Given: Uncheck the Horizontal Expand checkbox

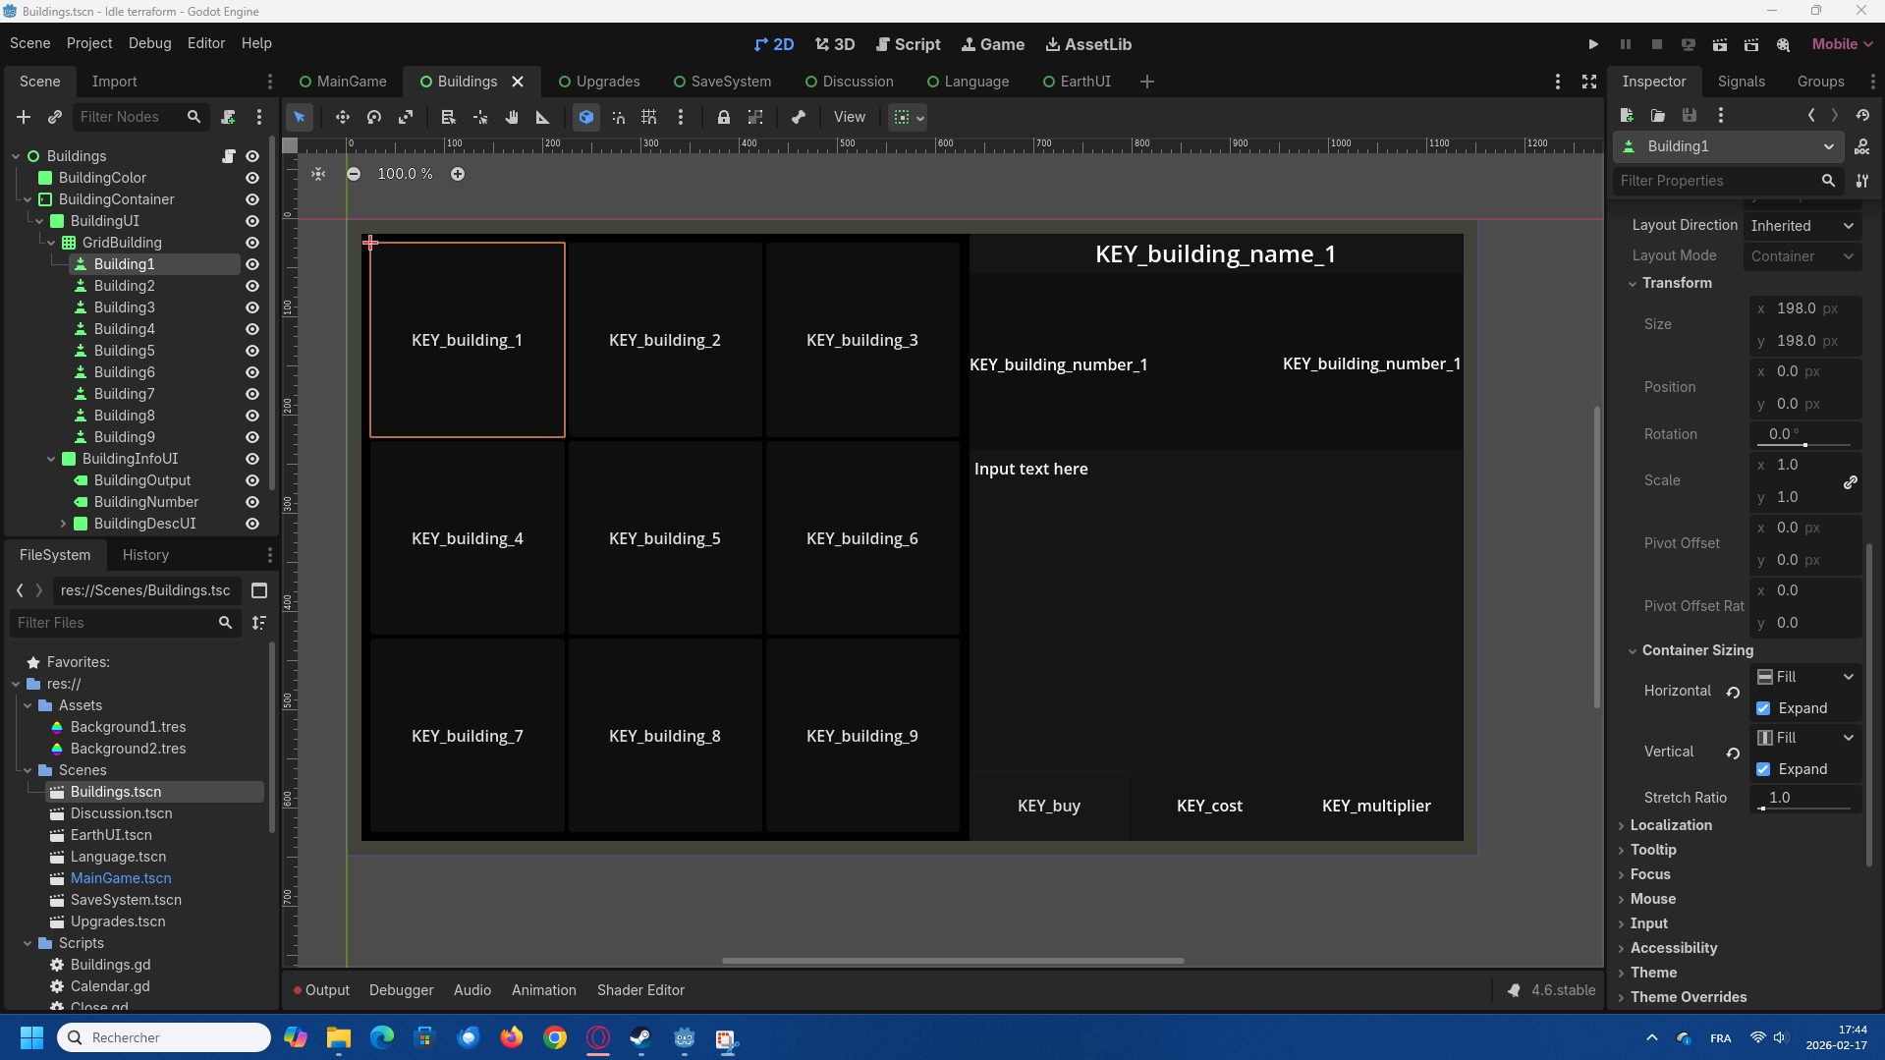Looking at the screenshot, I should pos(1763,708).
